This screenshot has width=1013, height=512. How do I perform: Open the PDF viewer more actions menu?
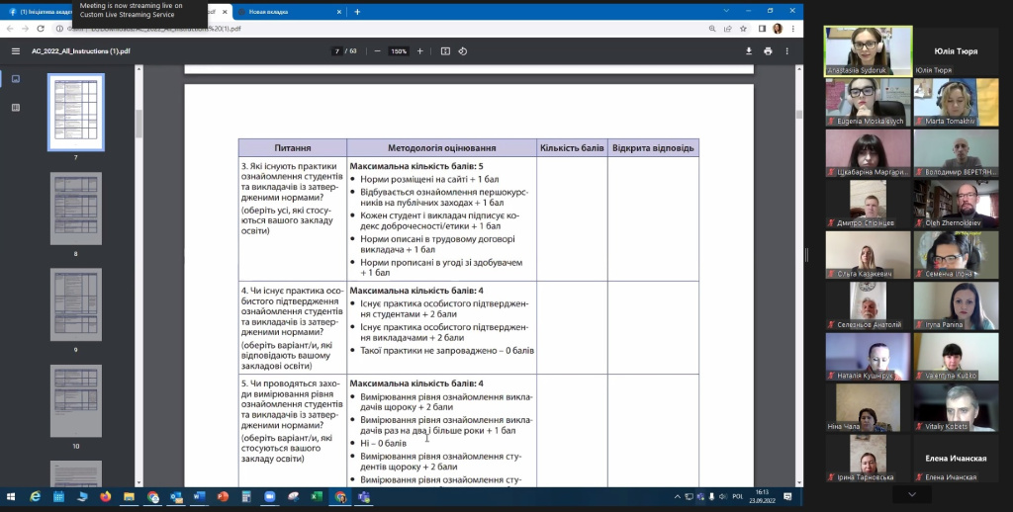click(786, 51)
